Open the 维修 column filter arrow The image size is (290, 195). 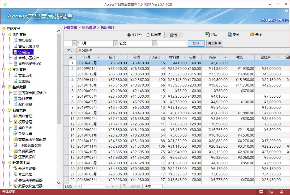click(225, 57)
